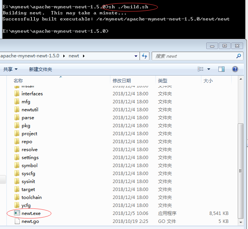Select the ycfg folder icon

click(17, 205)
